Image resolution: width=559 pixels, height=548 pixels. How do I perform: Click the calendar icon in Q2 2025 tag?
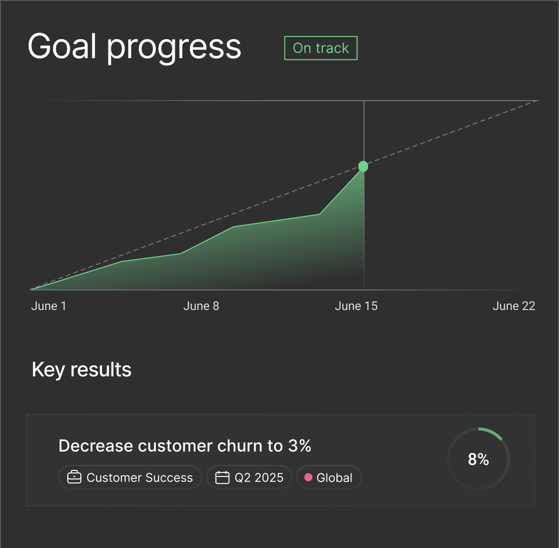click(x=222, y=477)
